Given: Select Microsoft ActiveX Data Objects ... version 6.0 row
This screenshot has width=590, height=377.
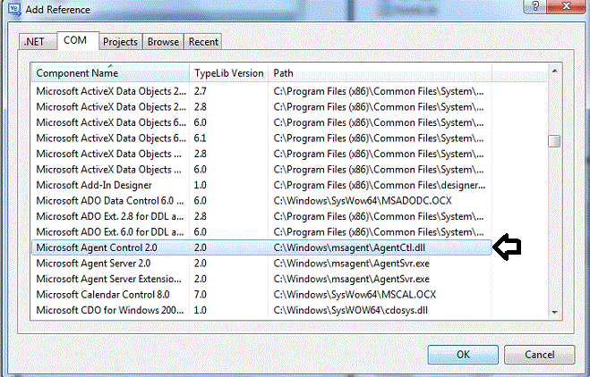Looking at the screenshot, I should tap(261, 170).
